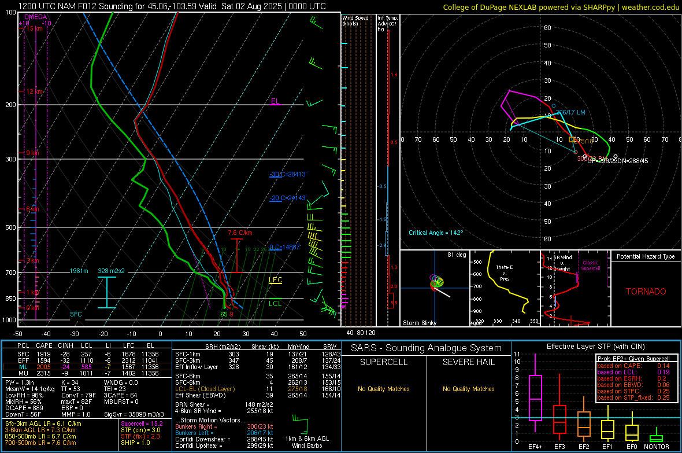The height and width of the screenshot is (453, 682).
Task: Click the CINH column header
Action: tap(65, 345)
